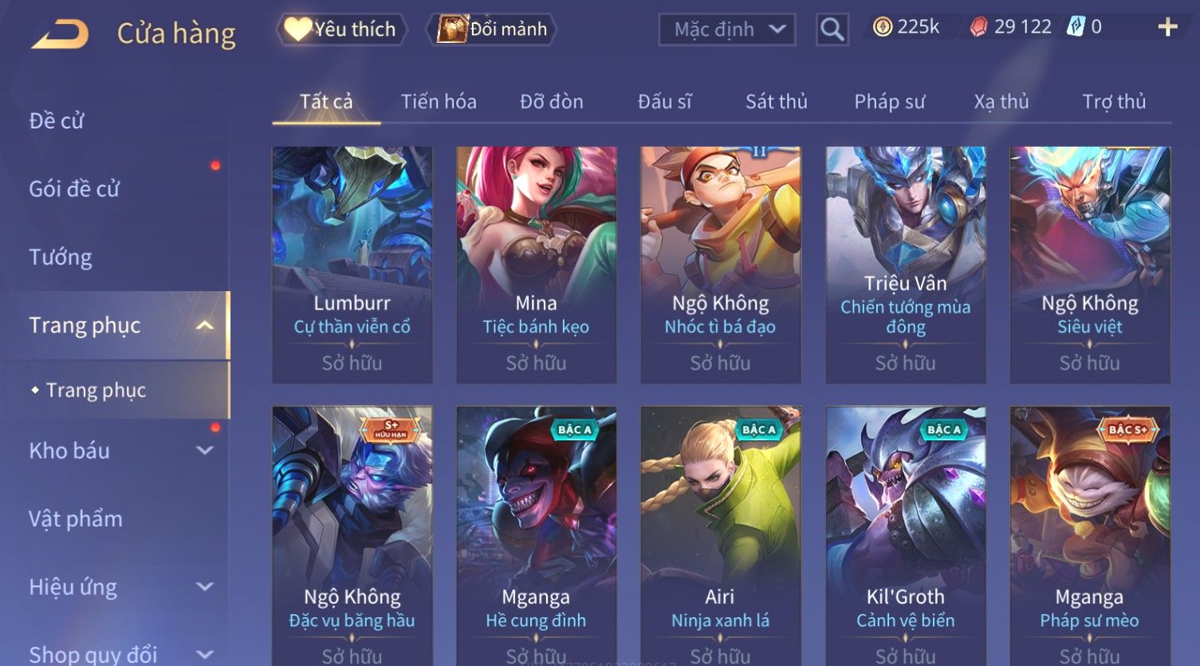Open Đổi mảnh chest exchange
This screenshot has height=666, width=1200.
pos(492,30)
